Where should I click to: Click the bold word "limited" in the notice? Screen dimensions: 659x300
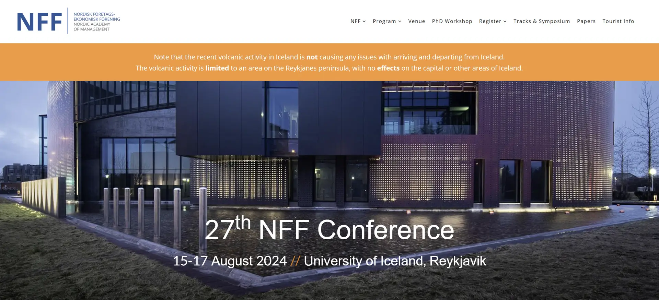click(x=217, y=68)
